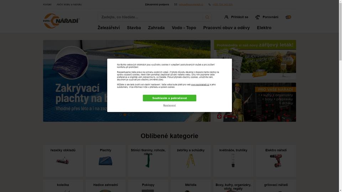
Task: Select the fourth carousel slide dot
Action: 133,114
